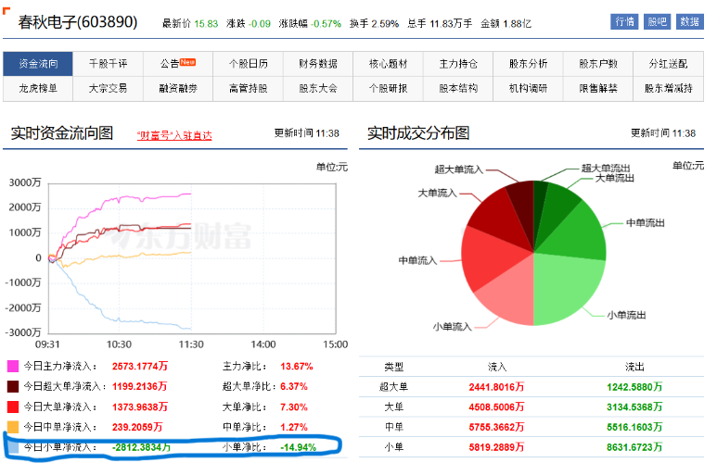Open the 公告 tab with New badge
The width and height of the screenshot is (717, 463).
(x=178, y=64)
